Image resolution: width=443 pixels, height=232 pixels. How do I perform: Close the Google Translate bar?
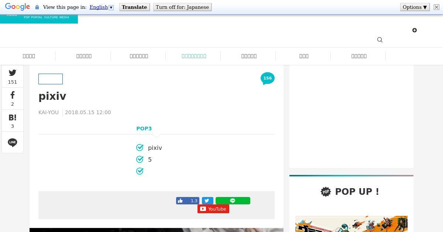coord(436,7)
